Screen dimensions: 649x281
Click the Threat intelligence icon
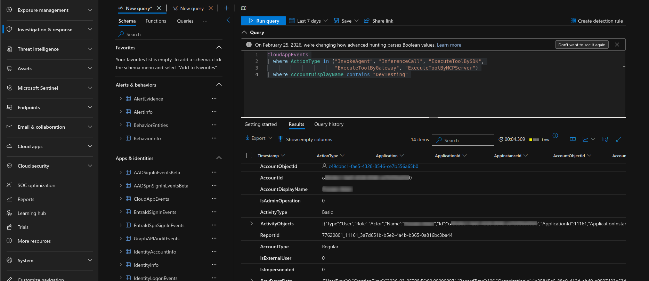pyautogui.click(x=9, y=49)
